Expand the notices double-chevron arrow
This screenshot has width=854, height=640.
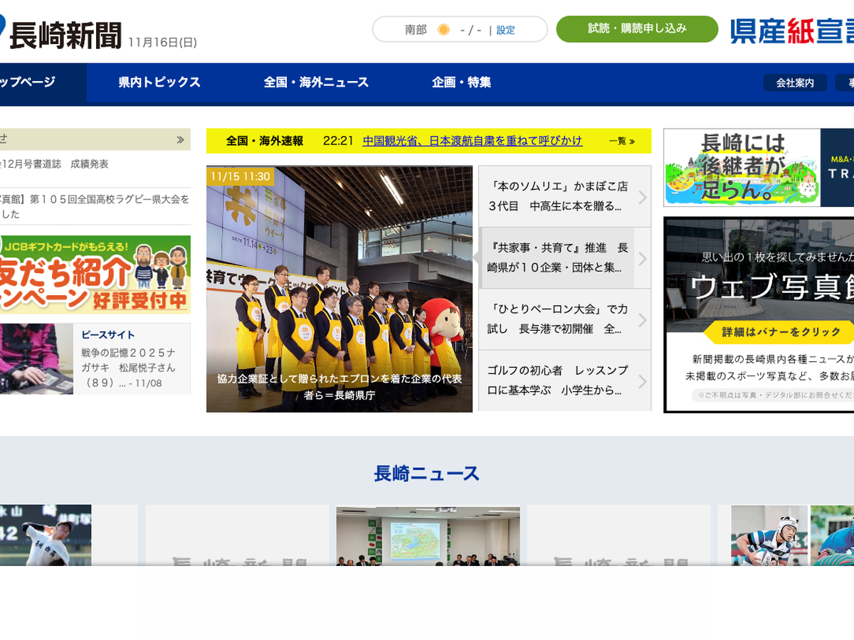click(180, 139)
